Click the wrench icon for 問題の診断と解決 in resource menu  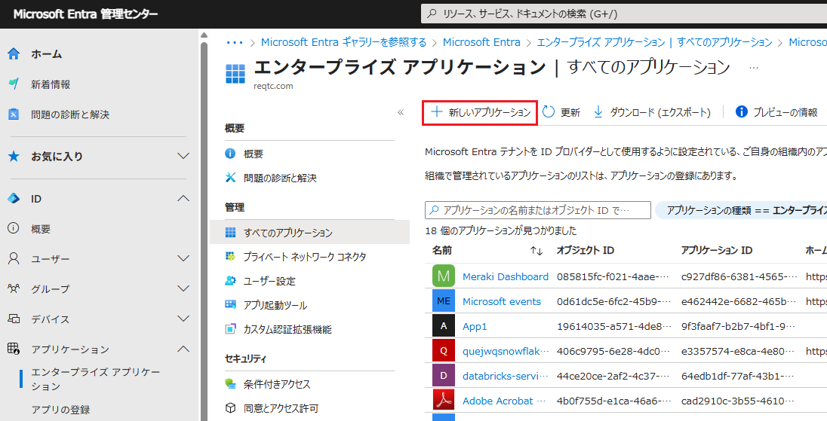pos(230,178)
